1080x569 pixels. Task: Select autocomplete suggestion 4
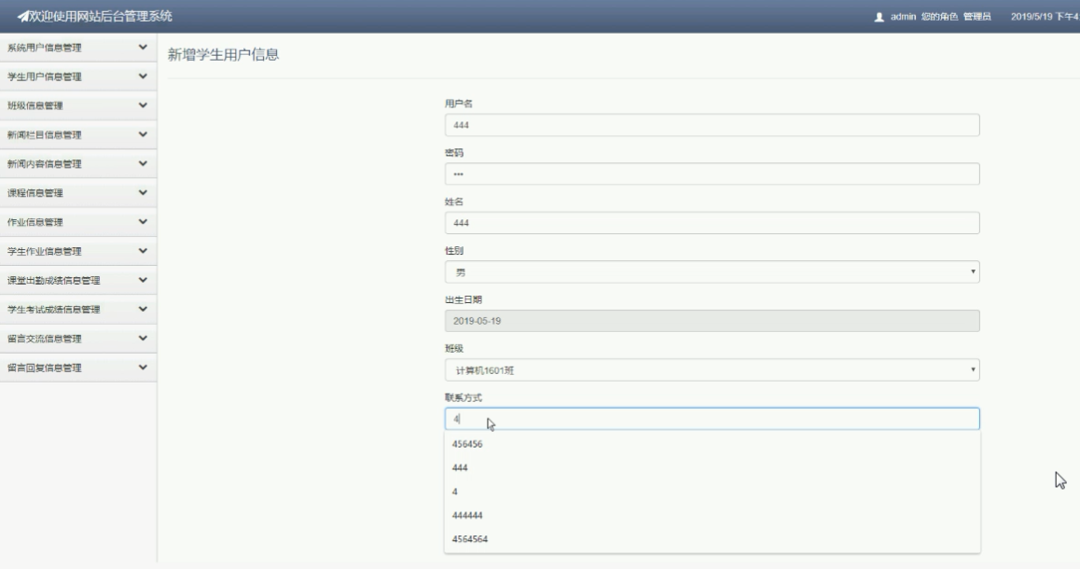[713, 492]
